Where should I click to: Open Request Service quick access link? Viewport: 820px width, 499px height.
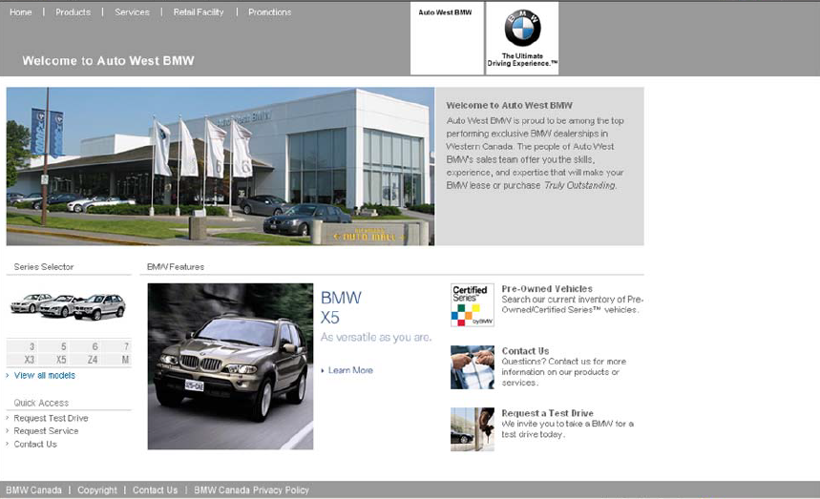pyautogui.click(x=46, y=431)
